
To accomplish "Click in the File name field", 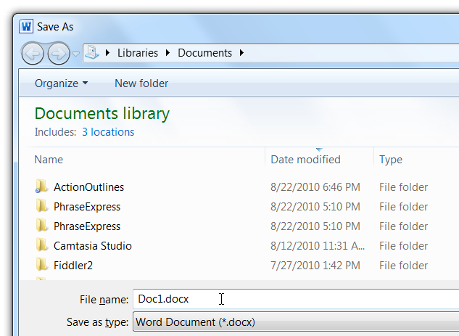I will pyautogui.click(x=296, y=299).
